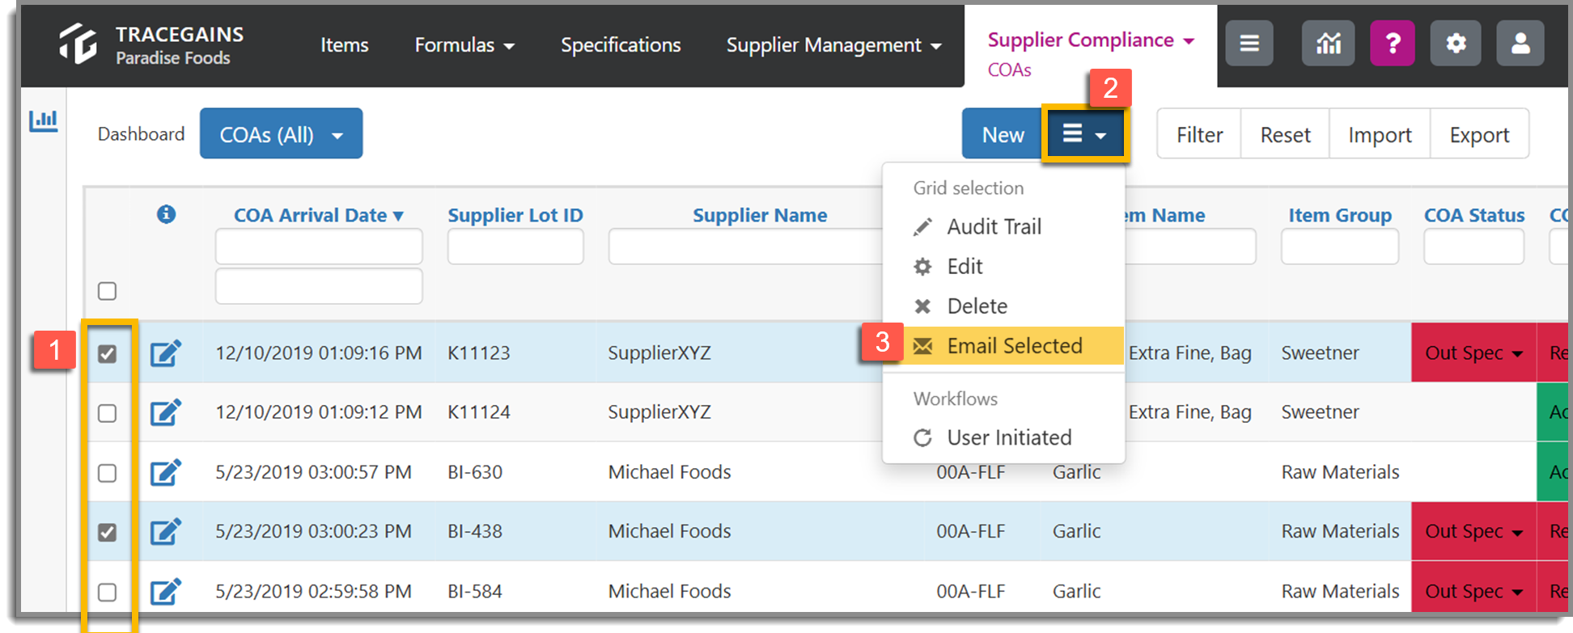Open Out Spec dropdown for BI-438 row

[1473, 531]
